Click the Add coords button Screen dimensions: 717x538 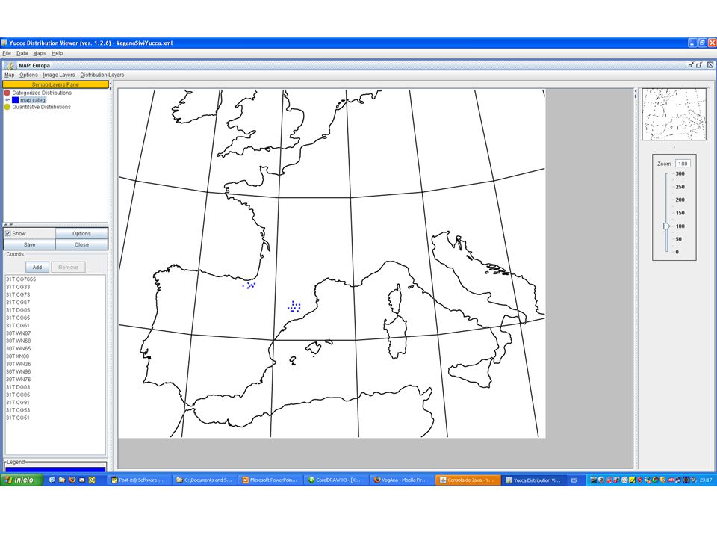tap(37, 268)
